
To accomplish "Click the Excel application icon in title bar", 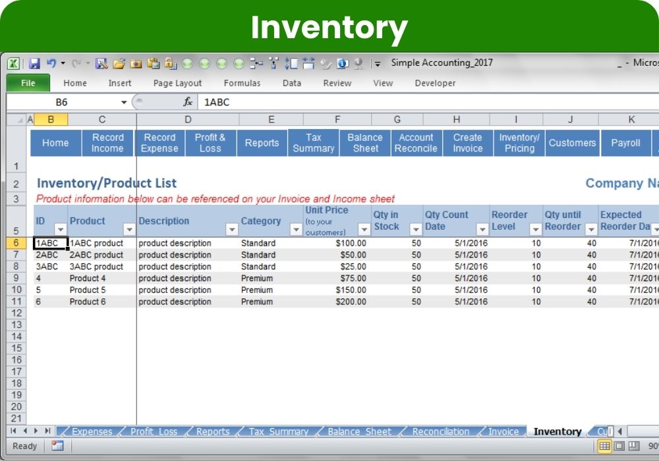I will (x=13, y=64).
